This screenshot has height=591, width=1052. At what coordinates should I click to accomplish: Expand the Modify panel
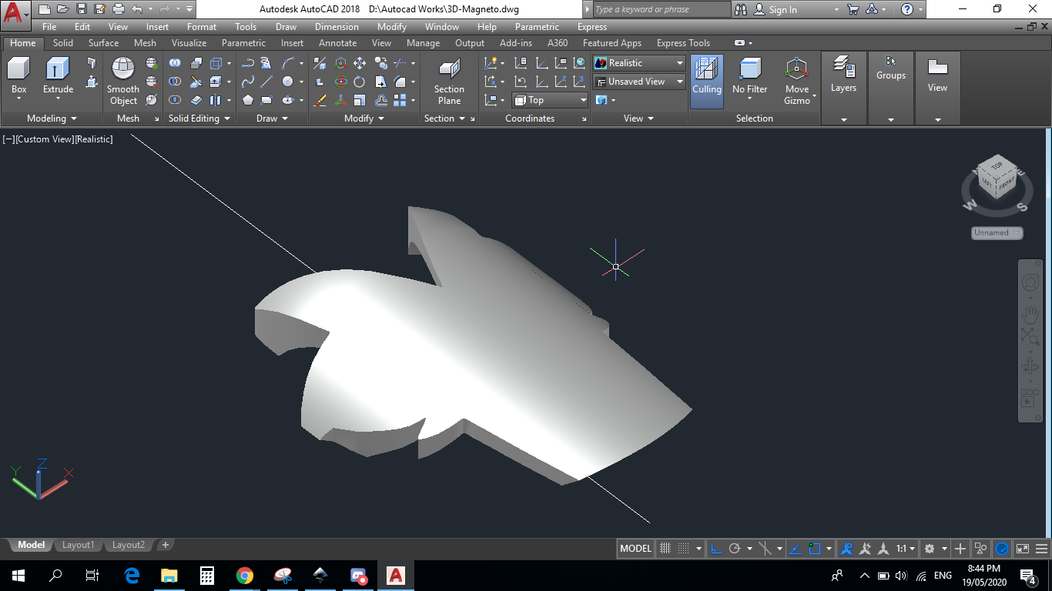point(364,119)
